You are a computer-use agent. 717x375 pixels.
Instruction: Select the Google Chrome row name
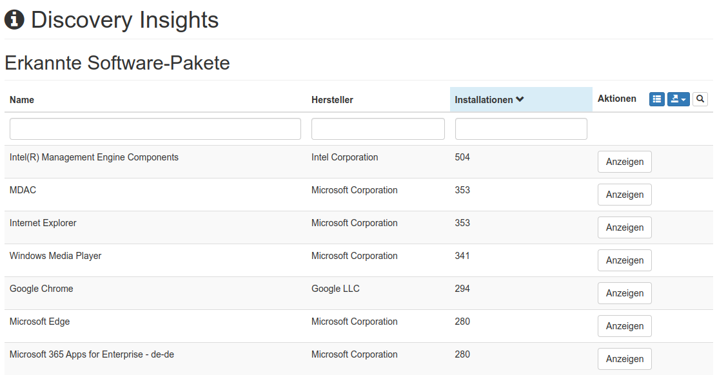coord(41,289)
